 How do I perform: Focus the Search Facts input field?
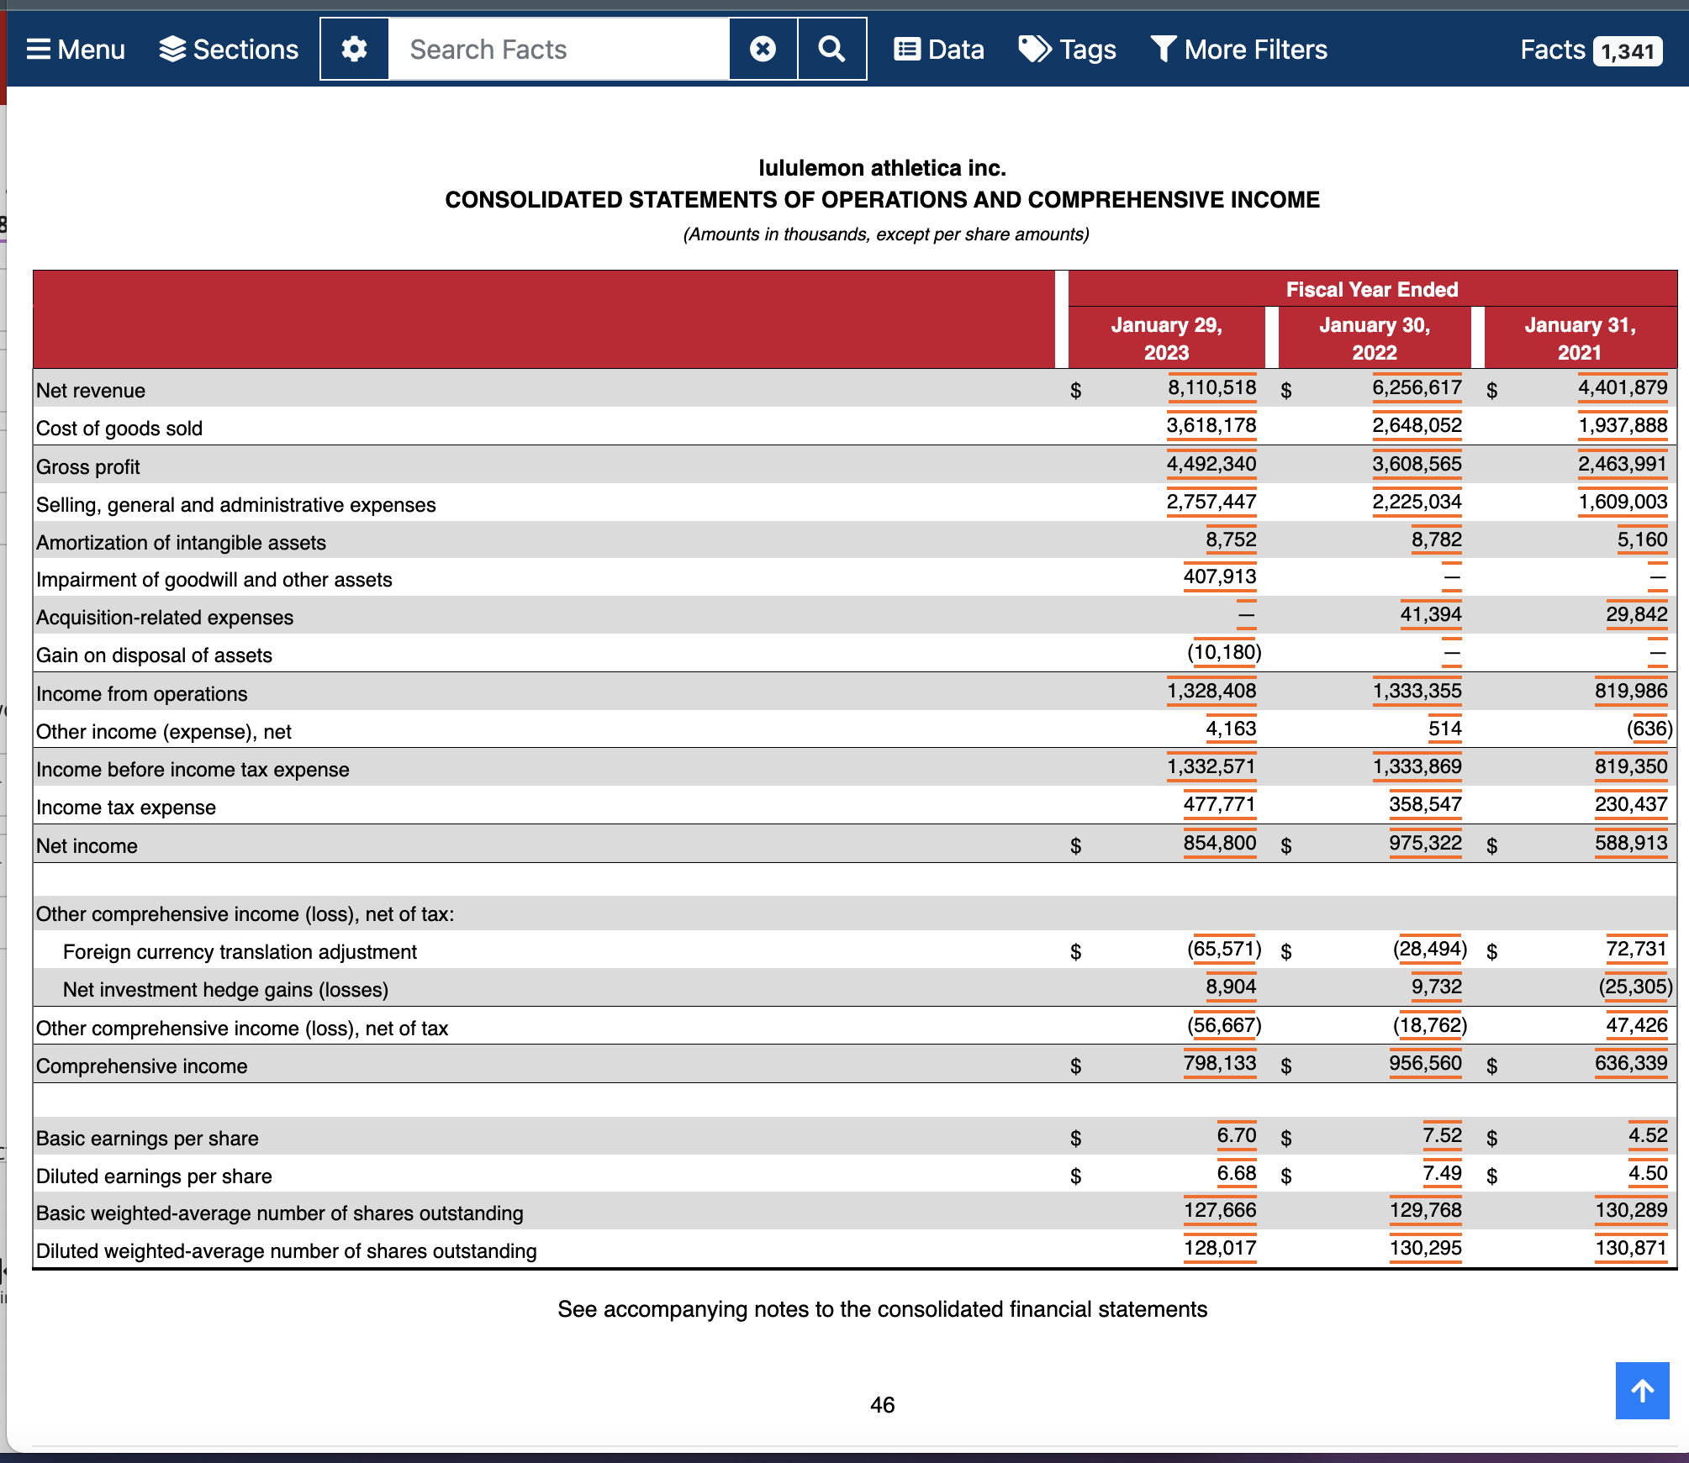point(559,50)
